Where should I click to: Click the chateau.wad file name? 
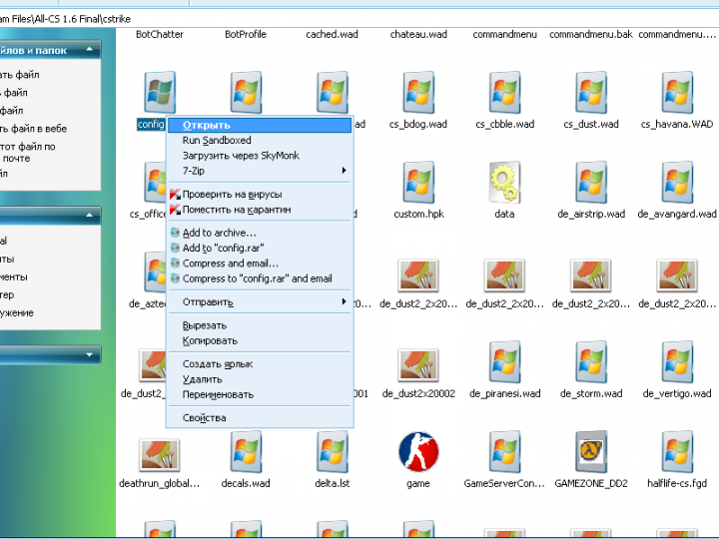(x=418, y=34)
